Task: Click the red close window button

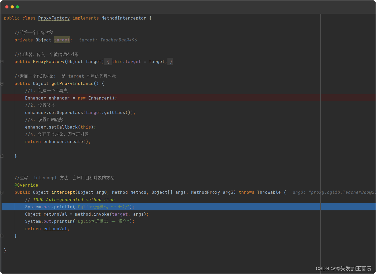Action: 7,7
